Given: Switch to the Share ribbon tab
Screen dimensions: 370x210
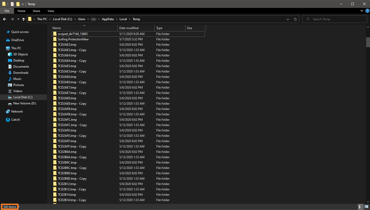Looking at the screenshot, I should (x=36, y=11).
